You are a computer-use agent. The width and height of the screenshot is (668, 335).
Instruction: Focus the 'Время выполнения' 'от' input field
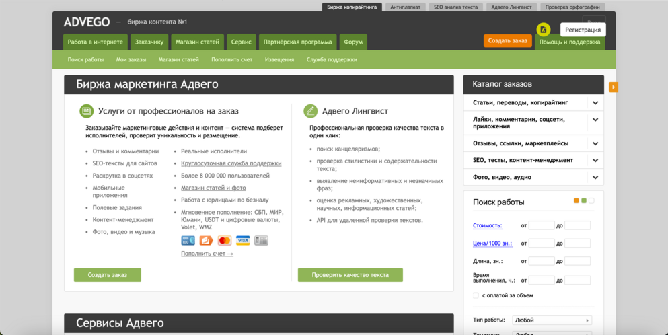coord(542,280)
